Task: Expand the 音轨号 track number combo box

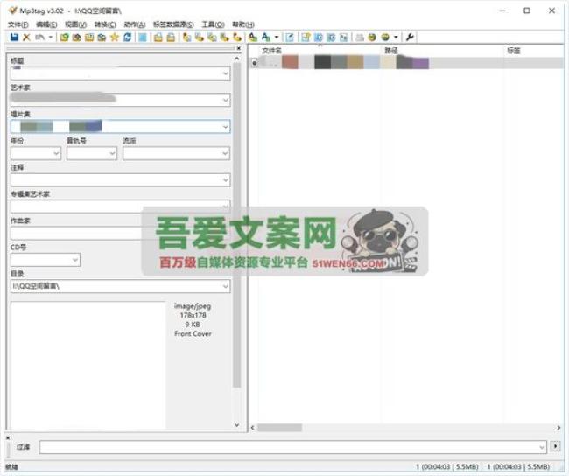Action: 112,153
